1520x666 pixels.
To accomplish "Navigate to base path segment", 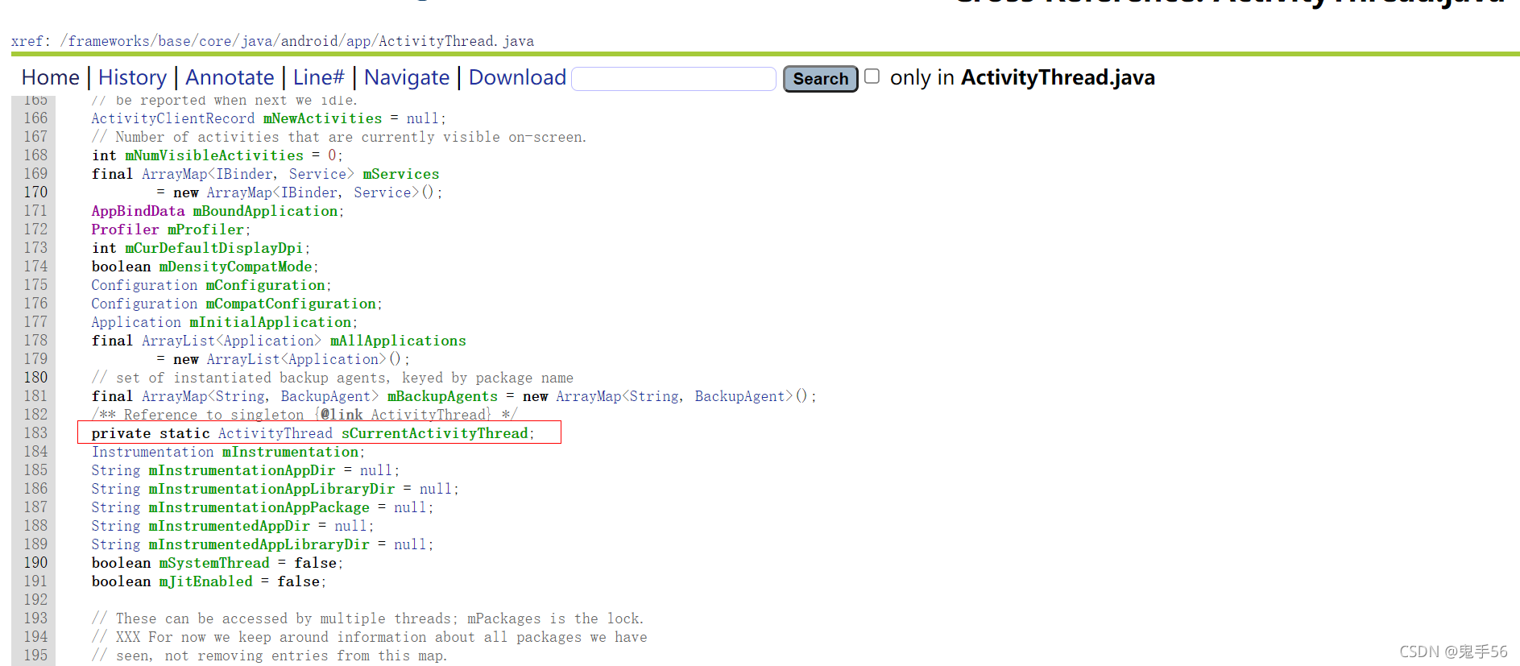I will pyautogui.click(x=174, y=41).
